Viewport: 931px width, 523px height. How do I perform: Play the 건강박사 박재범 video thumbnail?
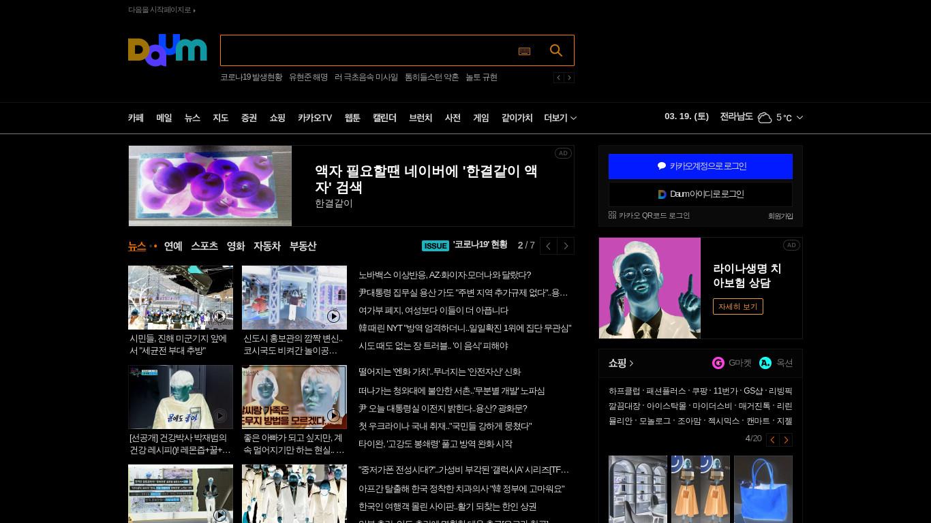[x=181, y=397]
